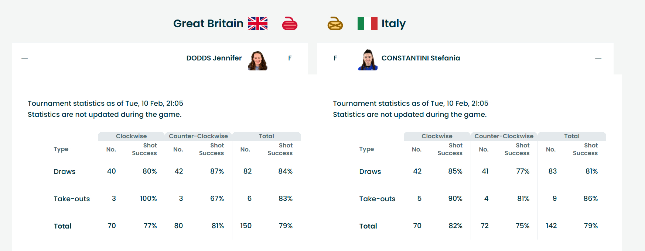Open Stefania Constantini's profile photo
645x251 pixels.
(x=368, y=60)
